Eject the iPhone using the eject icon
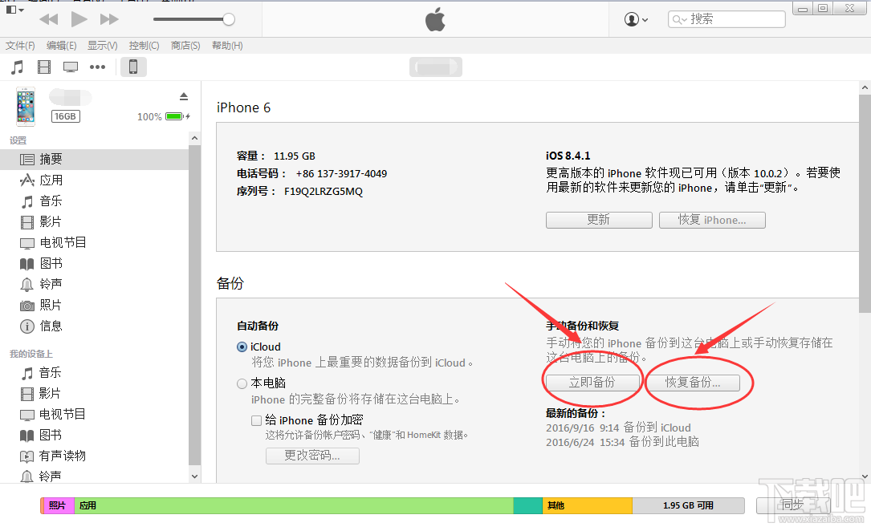Image resolution: width=871 pixels, height=527 pixels. 184,95
